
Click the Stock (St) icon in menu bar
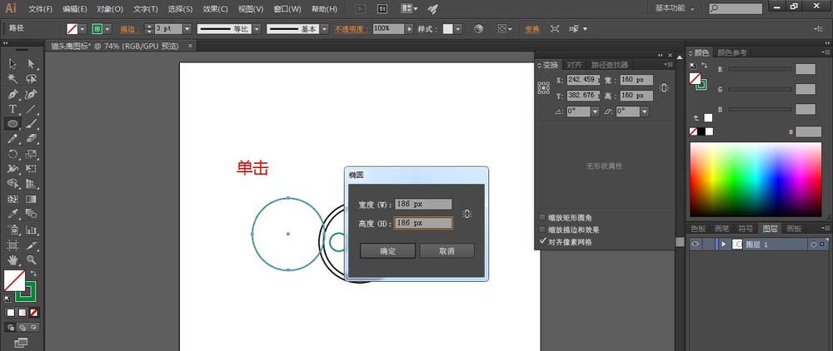tap(382, 8)
